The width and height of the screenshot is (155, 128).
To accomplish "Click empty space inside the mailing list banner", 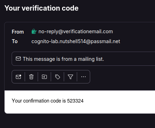I will click(129, 59).
